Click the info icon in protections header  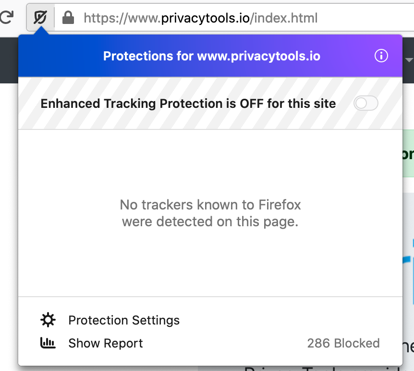click(x=381, y=56)
